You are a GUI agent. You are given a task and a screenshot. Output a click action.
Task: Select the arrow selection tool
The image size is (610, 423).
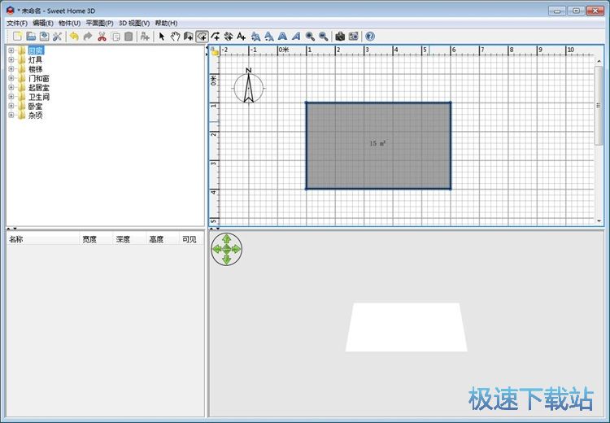click(162, 37)
